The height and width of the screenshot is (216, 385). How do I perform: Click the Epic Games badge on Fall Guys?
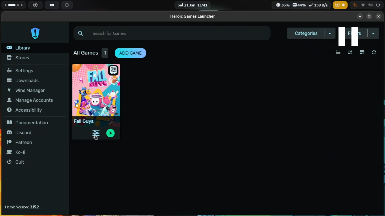coord(113,70)
